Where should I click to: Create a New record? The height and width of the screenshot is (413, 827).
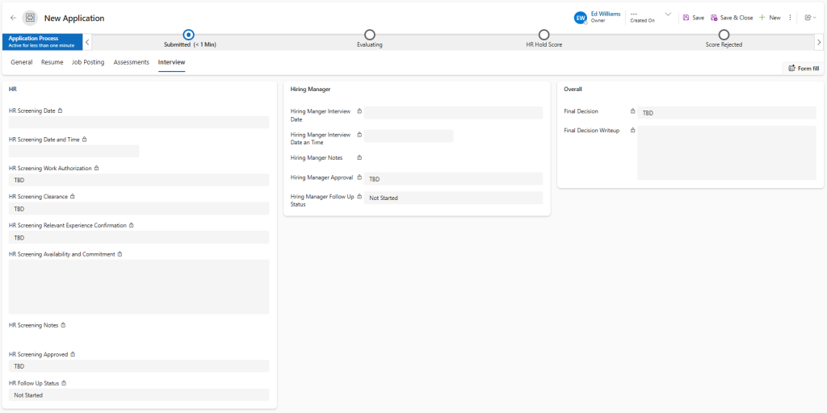[x=770, y=18]
